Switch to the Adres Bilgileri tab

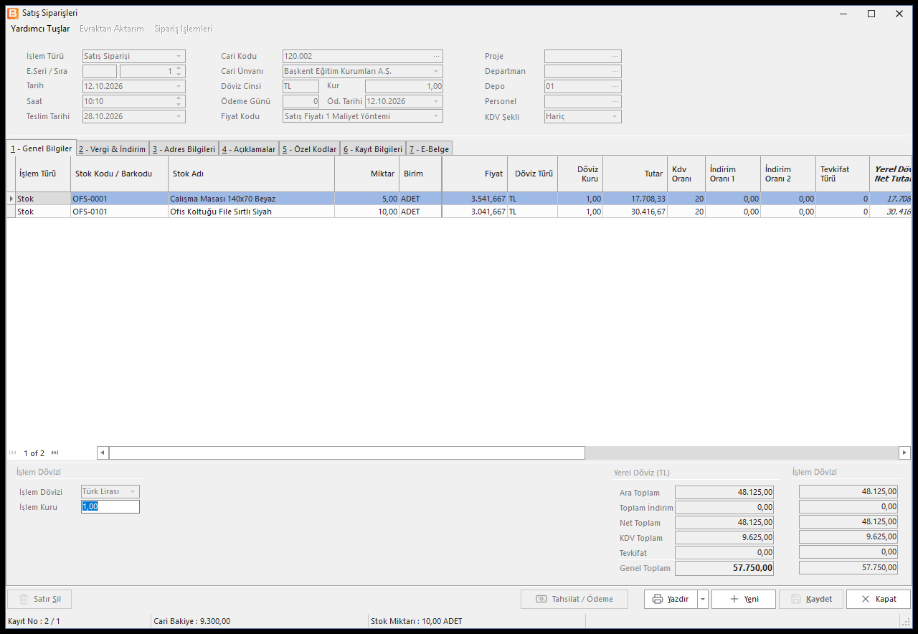click(x=184, y=149)
